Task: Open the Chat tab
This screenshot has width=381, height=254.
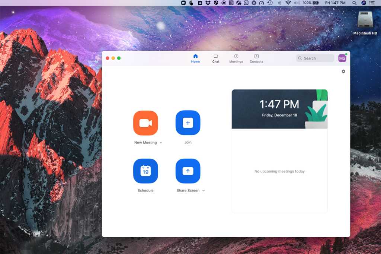Action: point(215,58)
